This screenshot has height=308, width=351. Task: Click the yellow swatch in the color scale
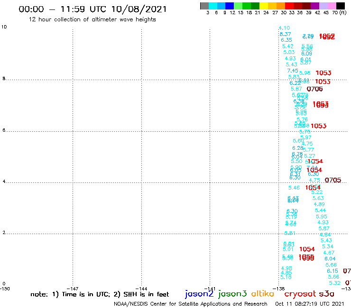tap(264, 6)
